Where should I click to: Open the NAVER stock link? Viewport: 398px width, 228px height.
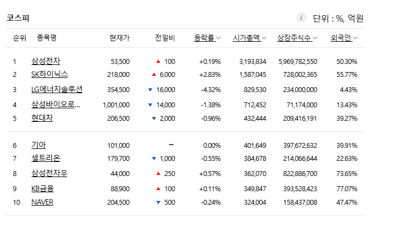(42, 202)
